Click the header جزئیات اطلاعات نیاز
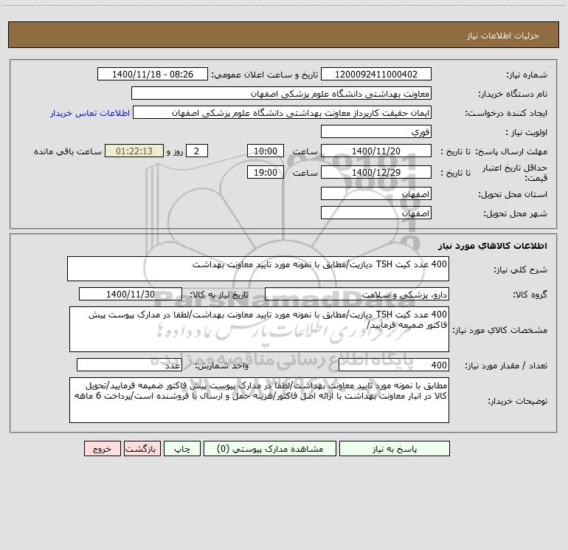The width and height of the screenshot is (568, 550). pyautogui.click(x=503, y=35)
